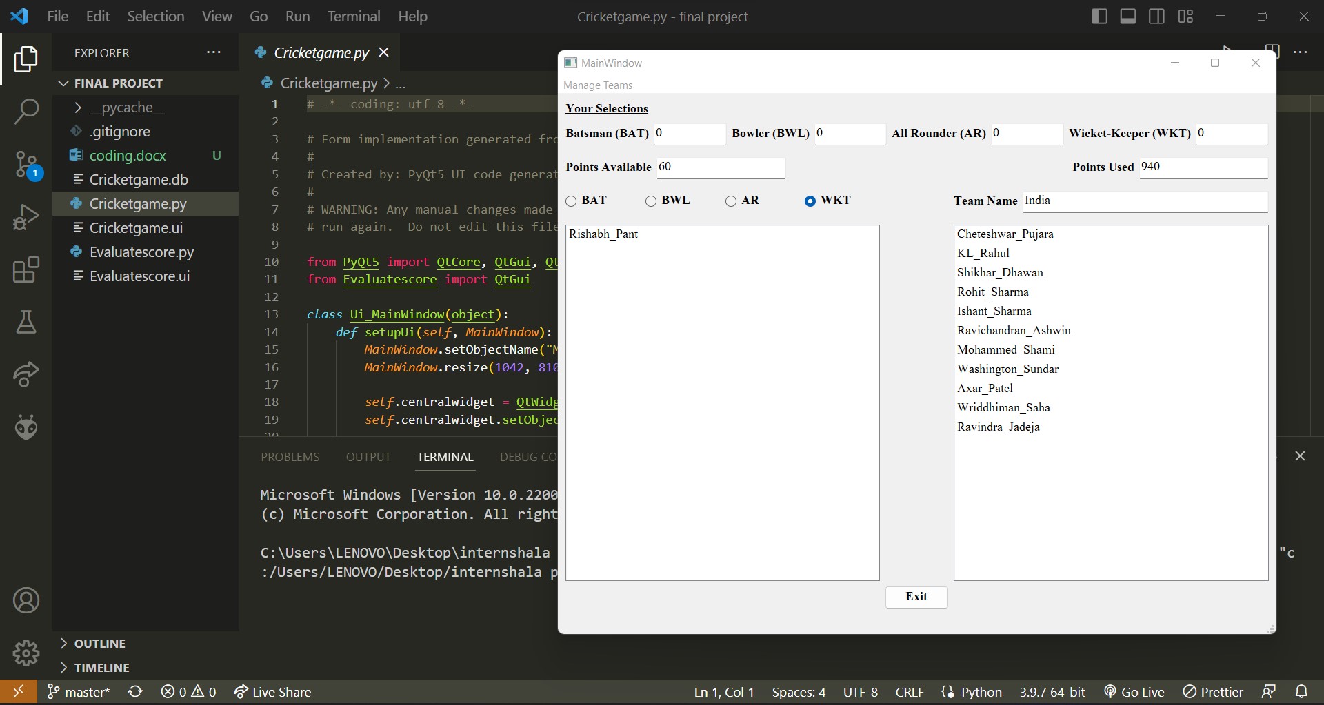Click the Exit button in MainWindow
The image size is (1324, 705).
coord(916,597)
